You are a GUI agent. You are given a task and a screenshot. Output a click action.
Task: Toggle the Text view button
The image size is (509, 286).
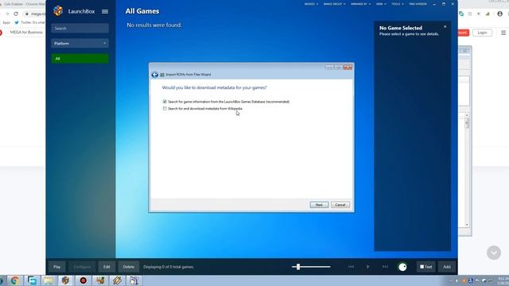pos(426,267)
